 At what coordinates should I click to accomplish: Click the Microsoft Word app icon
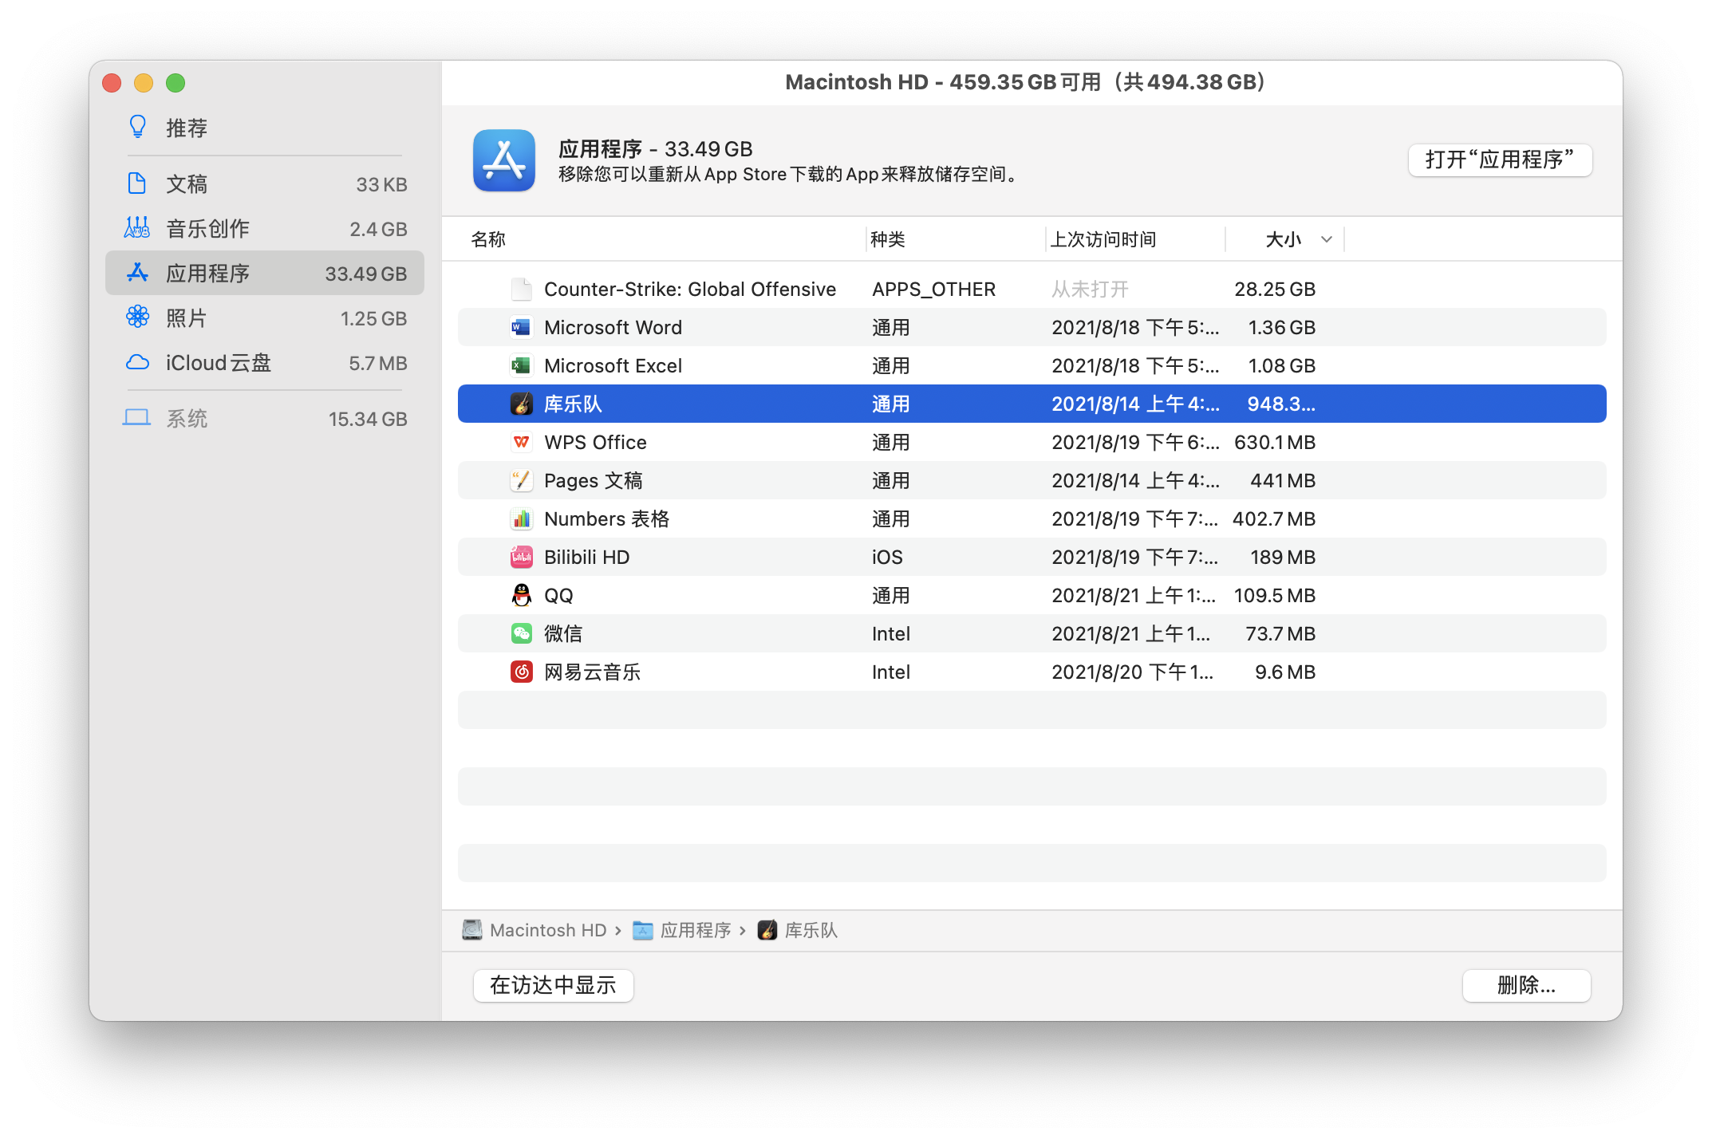[x=521, y=327]
